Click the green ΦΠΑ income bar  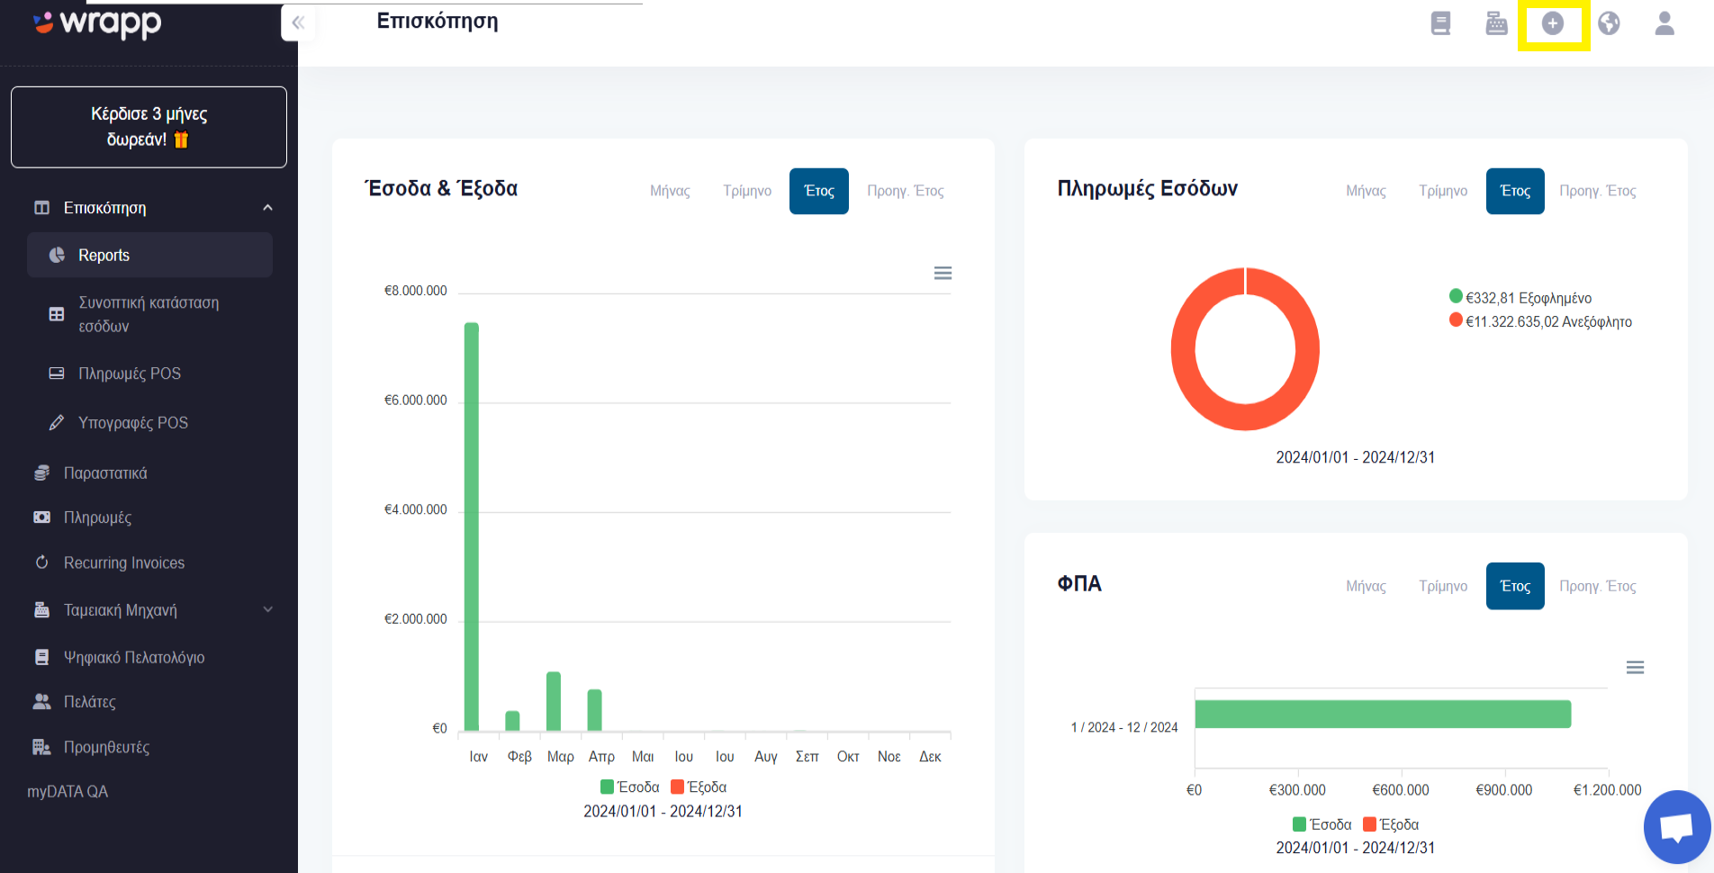pyautogui.click(x=1383, y=715)
